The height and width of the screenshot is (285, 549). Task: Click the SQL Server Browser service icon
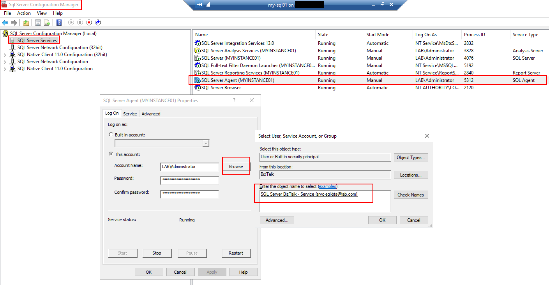[x=198, y=88]
